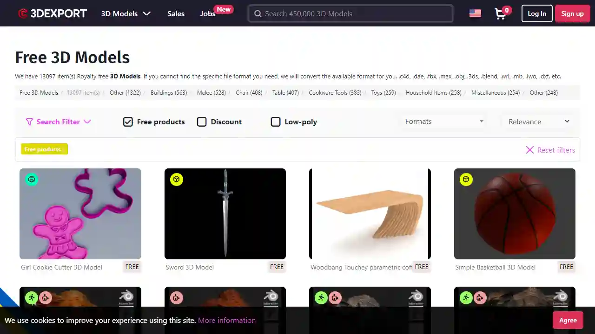This screenshot has width=595, height=334.
Task: Open the Girl Cookie Cutter thumbnail
Action: click(x=80, y=214)
